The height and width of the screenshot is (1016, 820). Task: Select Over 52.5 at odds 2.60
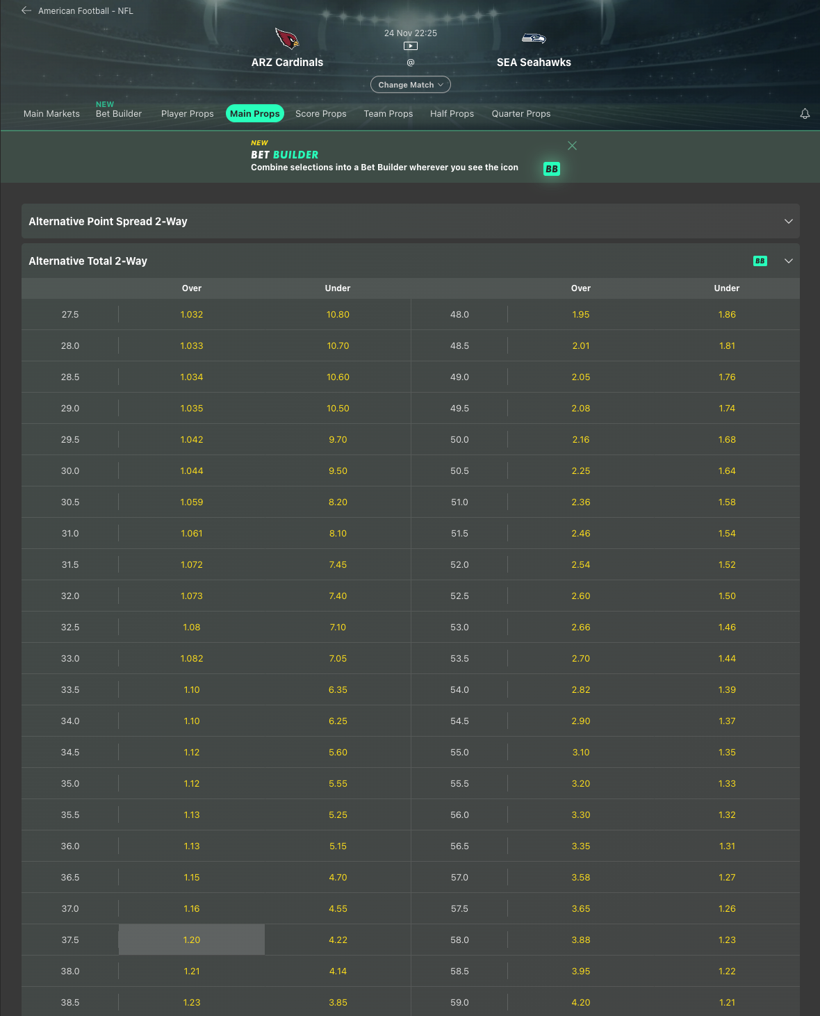tap(581, 596)
